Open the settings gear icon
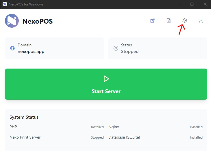This screenshot has height=155, width=211. coord(185,20)
